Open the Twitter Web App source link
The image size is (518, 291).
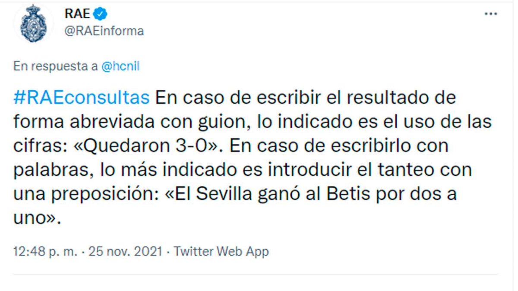click(x=221, y=251)
